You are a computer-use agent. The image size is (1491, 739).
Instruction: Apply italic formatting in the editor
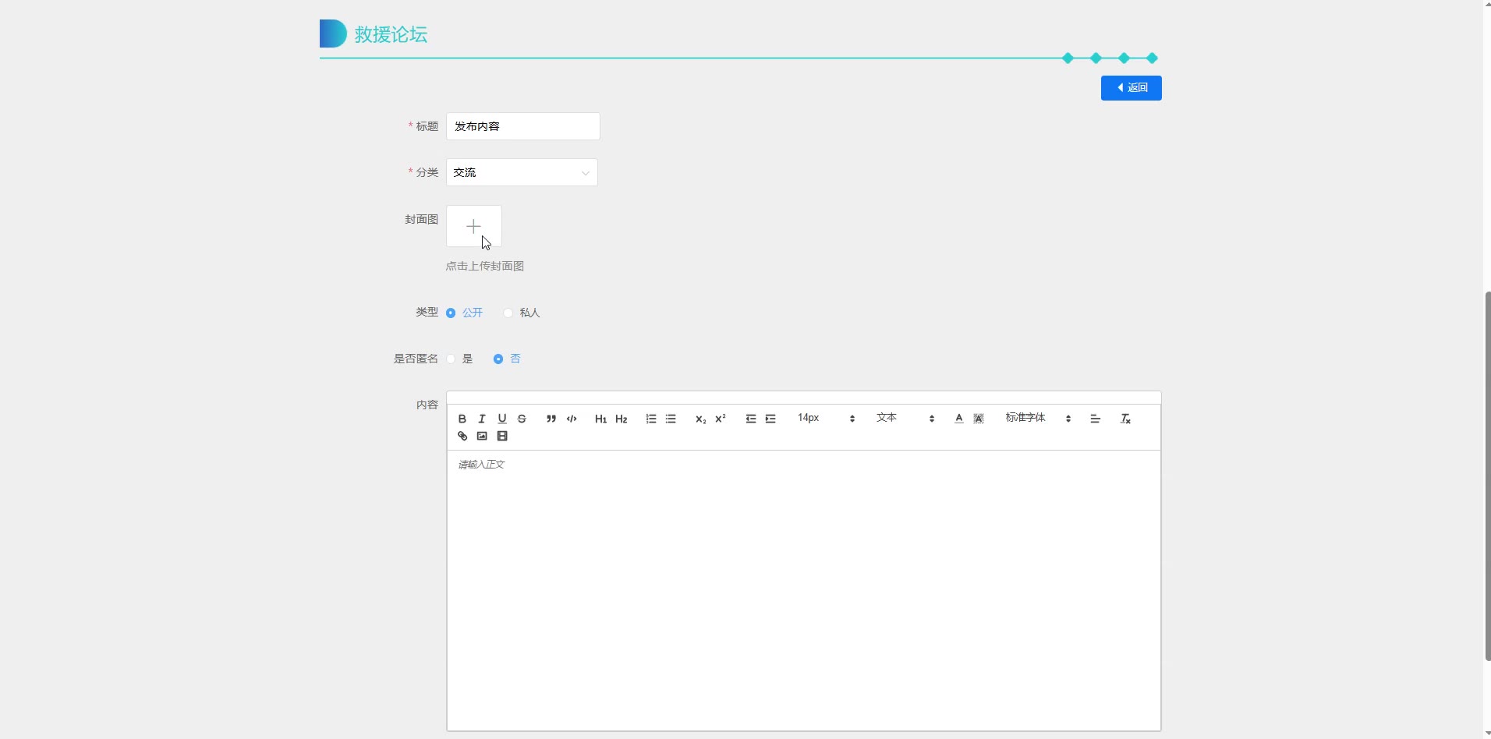click(482, 419)
